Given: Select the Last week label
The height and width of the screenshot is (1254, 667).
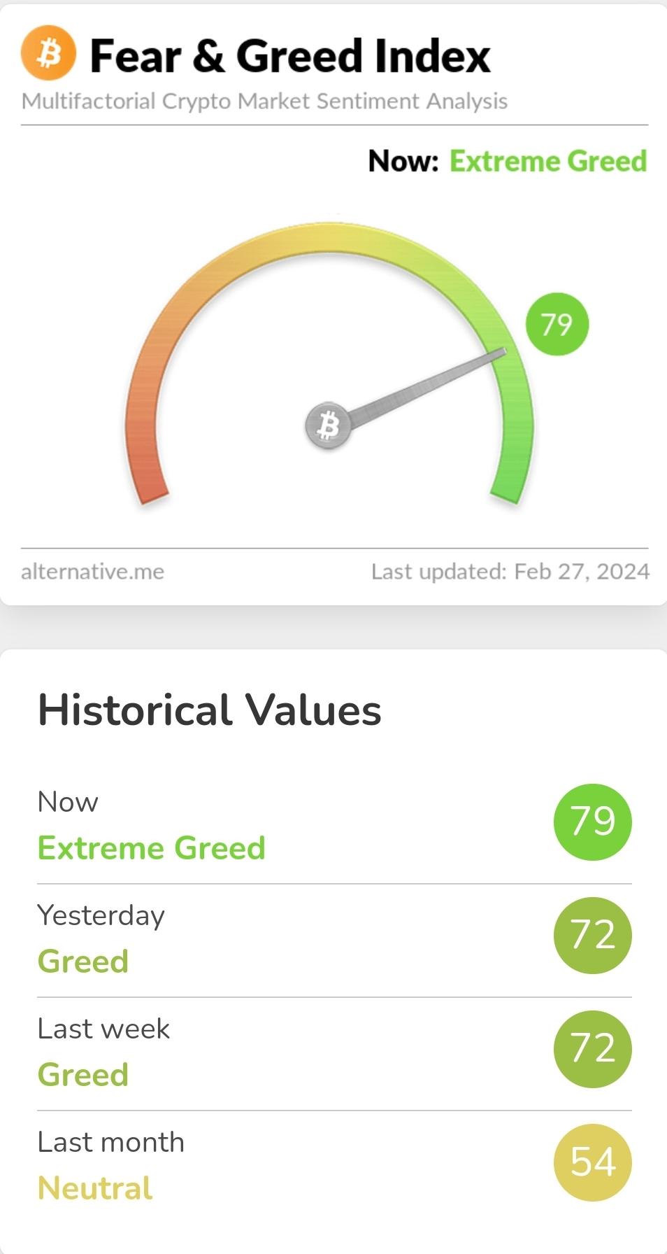Looking at the screenshot, I should click(103, 1029).
